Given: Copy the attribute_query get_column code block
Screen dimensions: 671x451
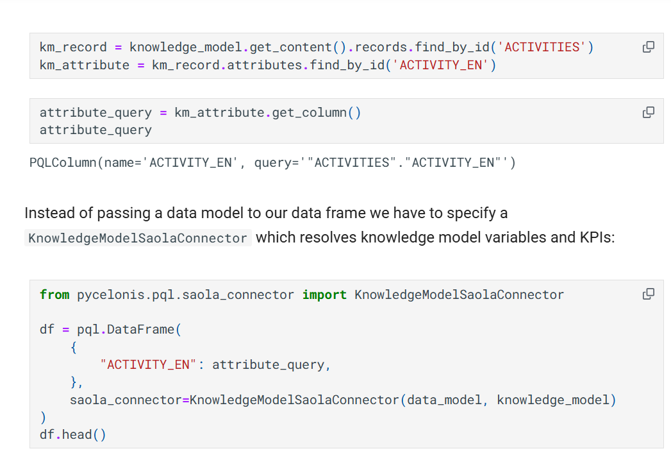Looking at the screenshot, I should click(x=649, y=112).
